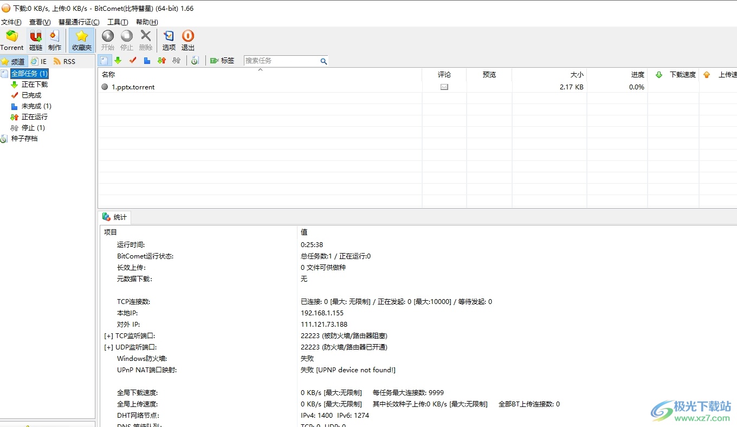Click the 111.121.73.188 external IP value
This screenshot has height=427, width=737.
(x=324, y=325)
